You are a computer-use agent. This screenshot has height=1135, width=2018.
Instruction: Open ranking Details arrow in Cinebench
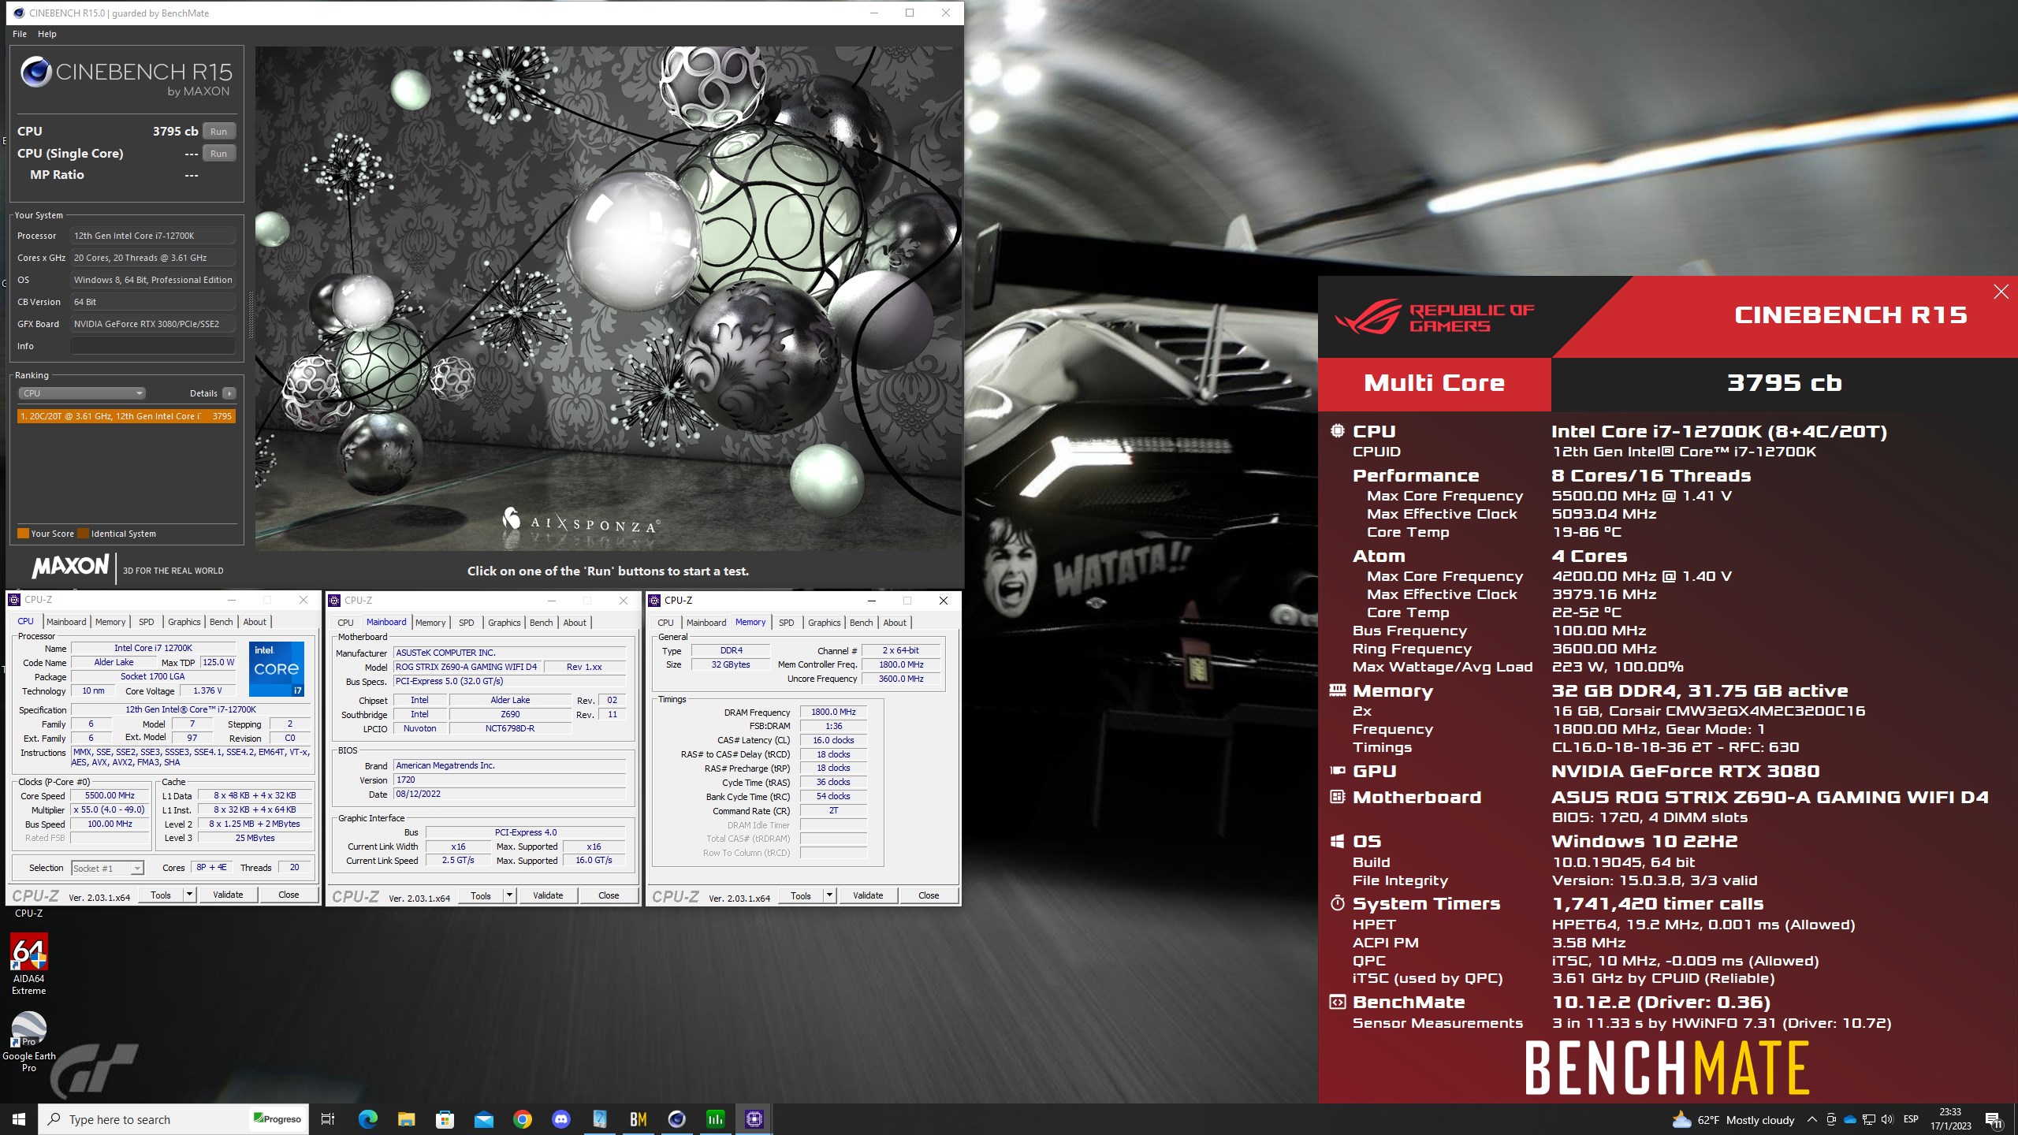point(229,393)
